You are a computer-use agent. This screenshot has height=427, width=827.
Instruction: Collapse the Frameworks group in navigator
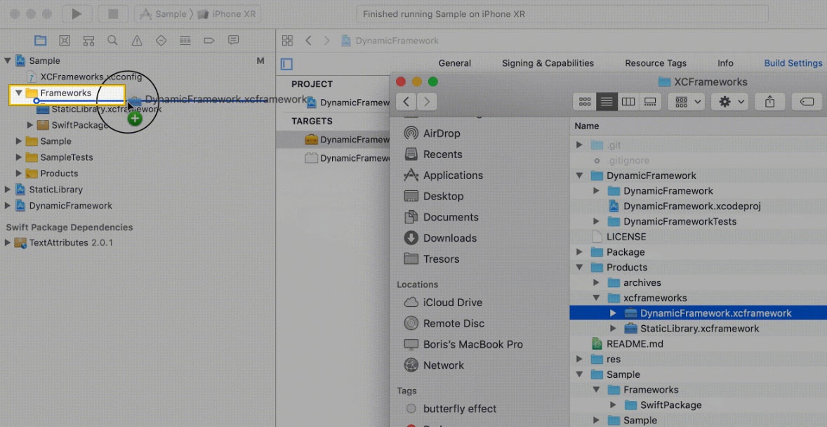[19, 93]
